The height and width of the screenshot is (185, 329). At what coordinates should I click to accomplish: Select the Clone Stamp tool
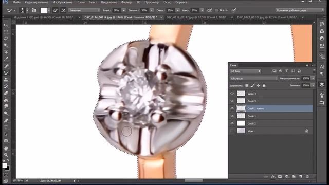coord(6,80)
